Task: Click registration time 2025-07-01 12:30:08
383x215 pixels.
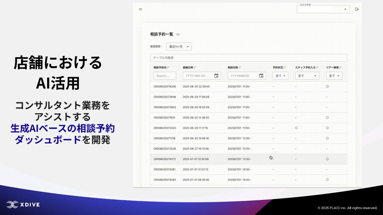Action: tap(196, 159)
